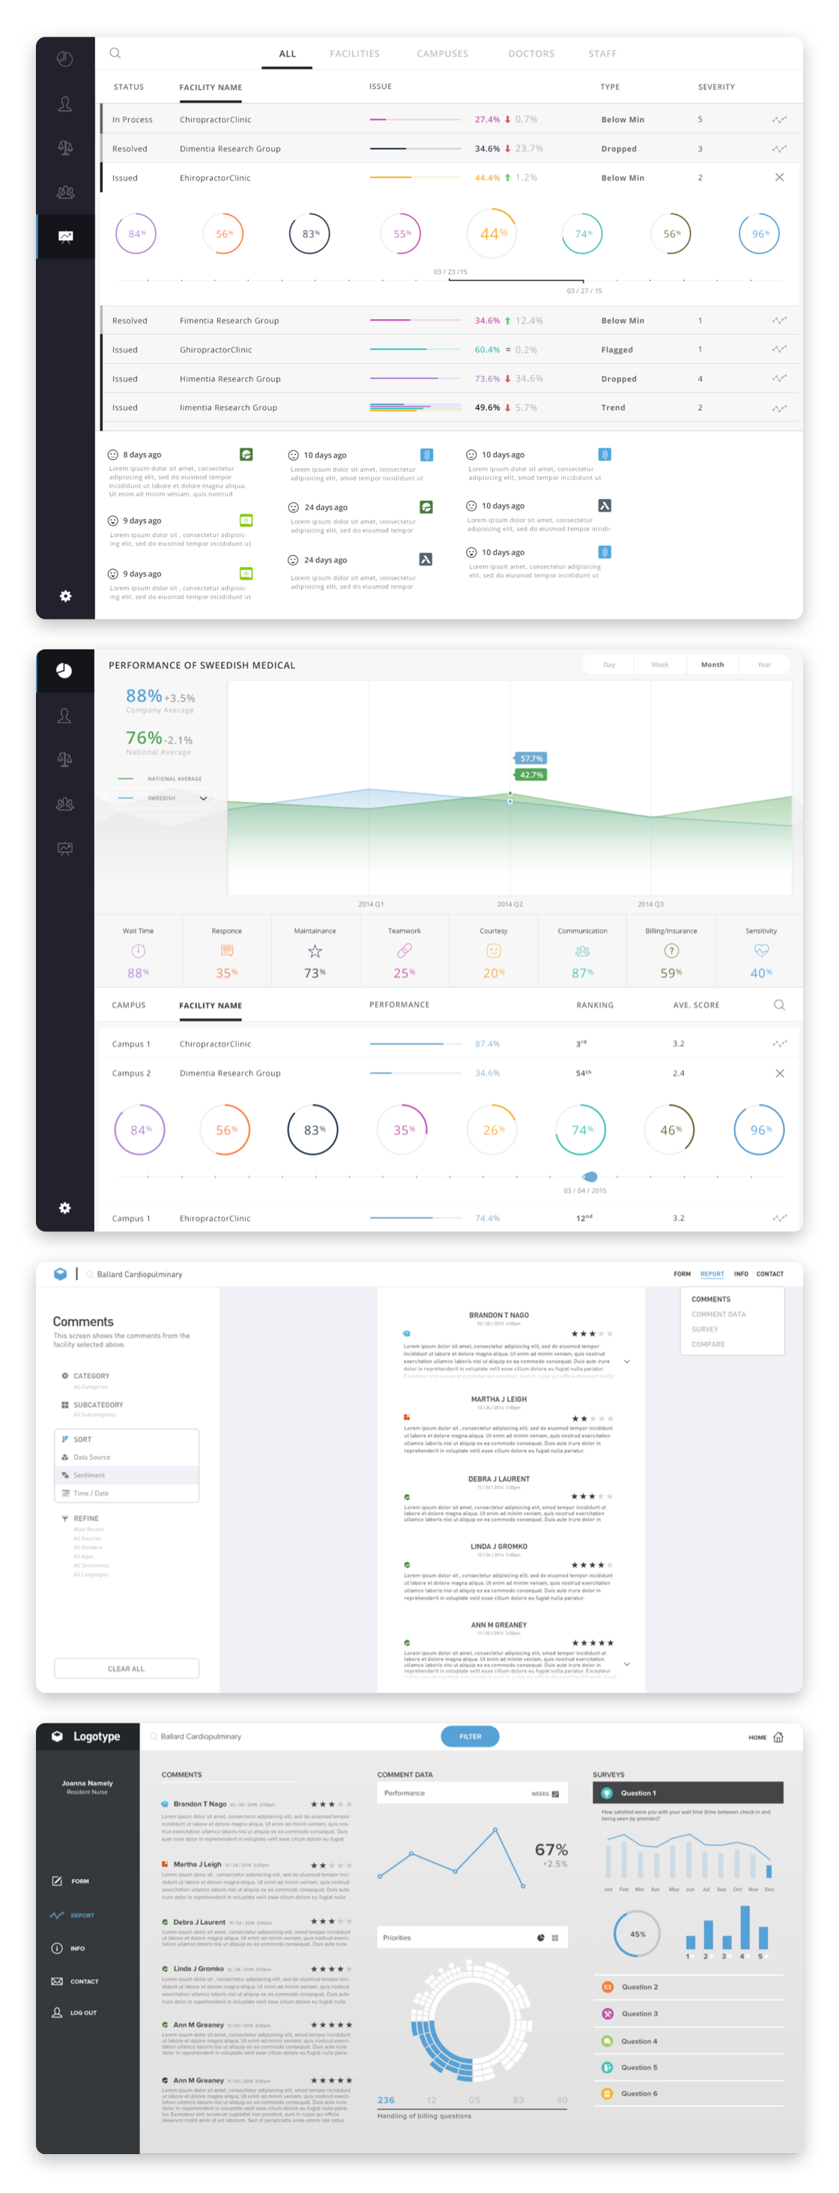Expand Brandon T Nago's comment chevron
Viewport: 839px width, 2193px height.
click(627, 1361)
